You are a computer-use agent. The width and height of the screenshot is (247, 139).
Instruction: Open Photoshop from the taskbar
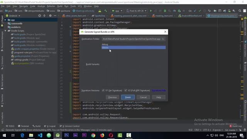point(66,135)
